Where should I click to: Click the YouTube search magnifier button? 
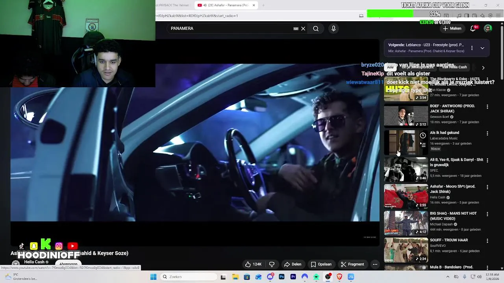[x=316, y=28]
